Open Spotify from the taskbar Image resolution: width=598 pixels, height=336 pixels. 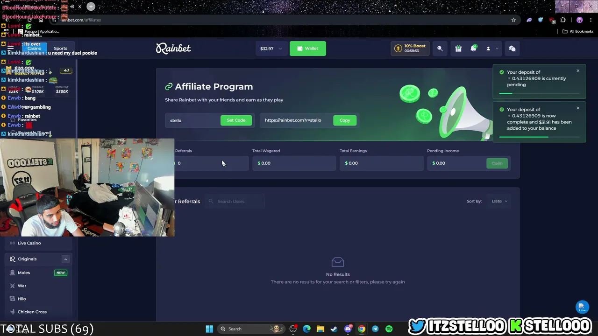389,329
